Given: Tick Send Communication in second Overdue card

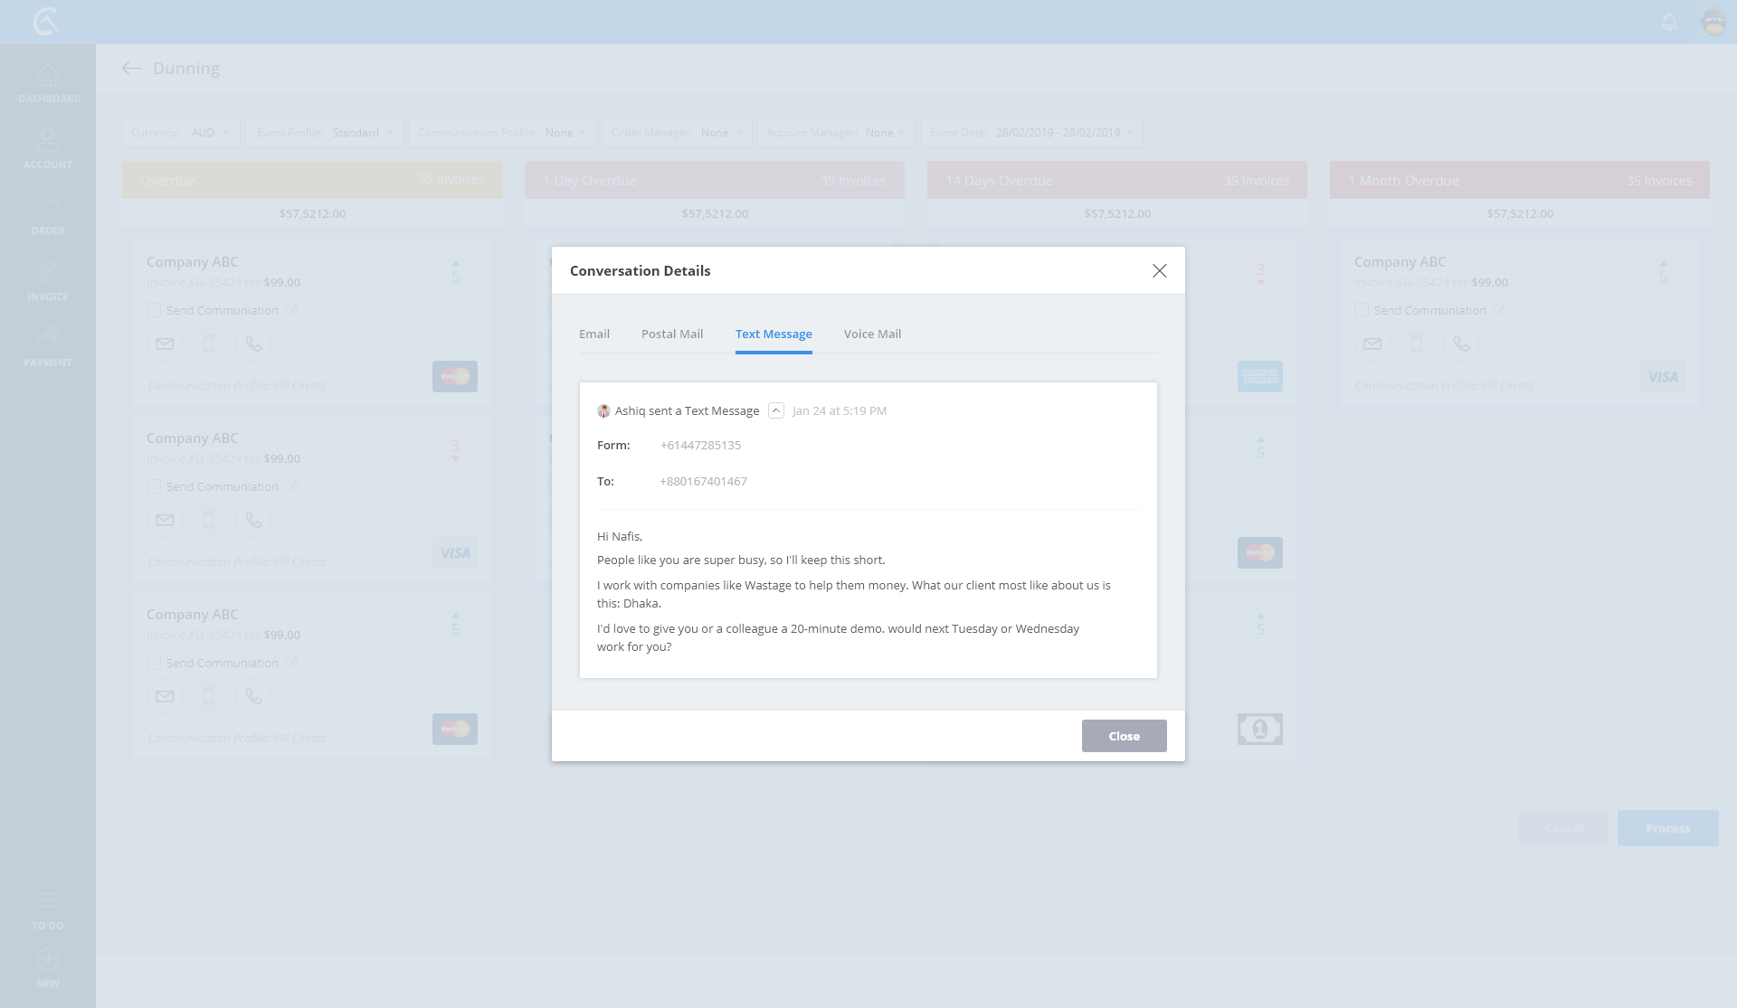Looking at the screenshot, I should tap(154, 486).
